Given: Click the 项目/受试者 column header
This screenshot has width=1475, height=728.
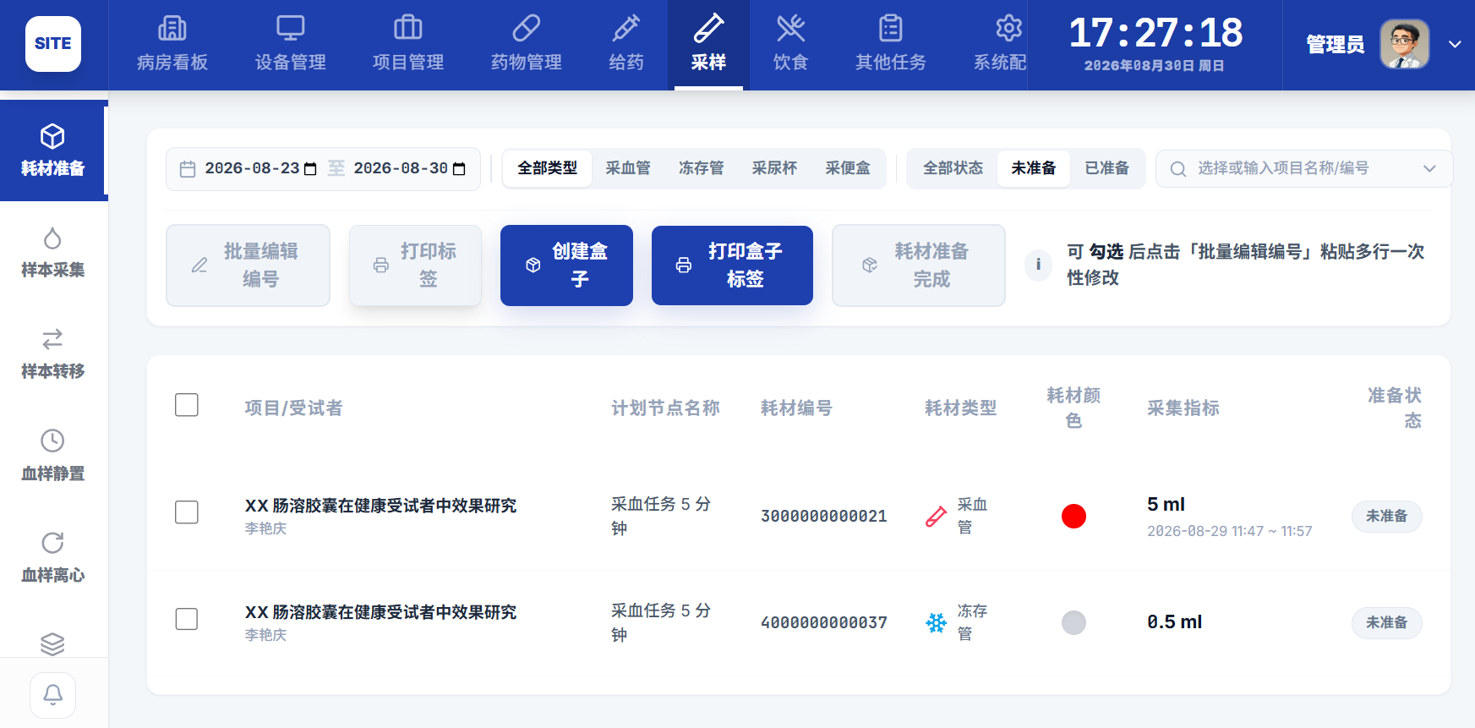Looking at the screenshot, I should pyautogui.click(x=293, y=408).
